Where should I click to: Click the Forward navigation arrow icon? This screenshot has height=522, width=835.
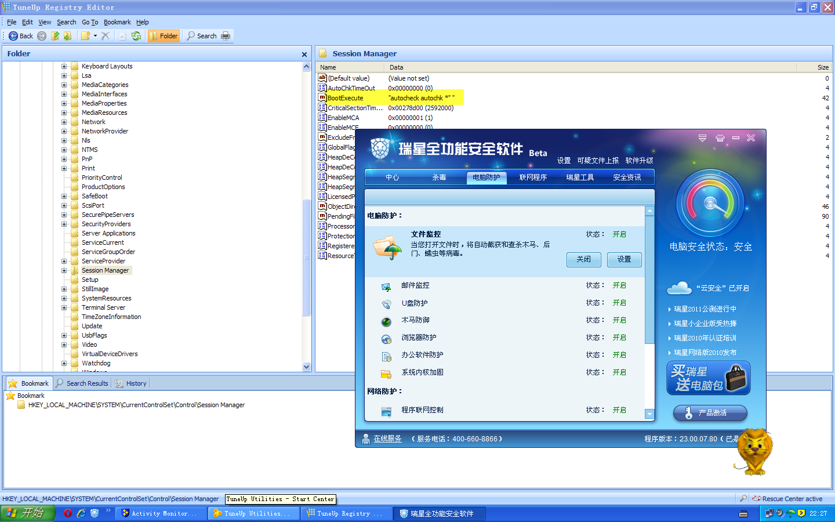[42, 36]
